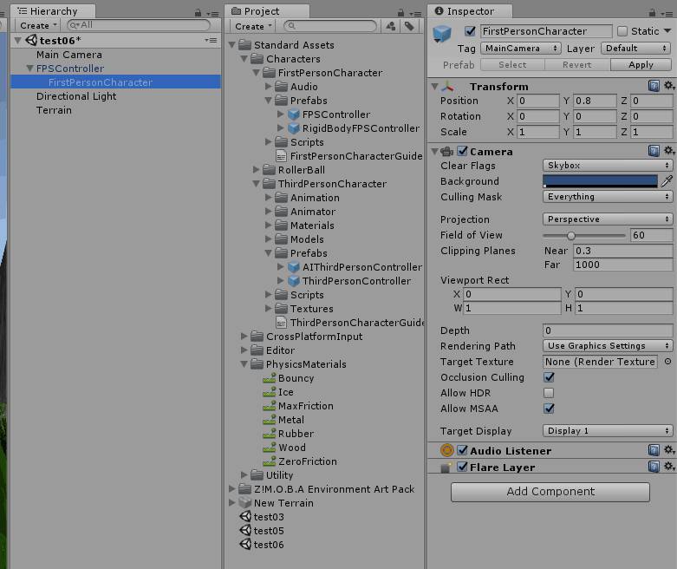Click the Hierarchy panel lock icon
Viewport: 677px width, 569px height.
pyautogui.click(x=199, y=12)
